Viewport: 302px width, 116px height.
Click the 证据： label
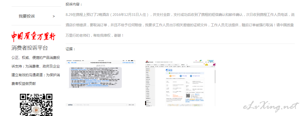coord(71,49)
